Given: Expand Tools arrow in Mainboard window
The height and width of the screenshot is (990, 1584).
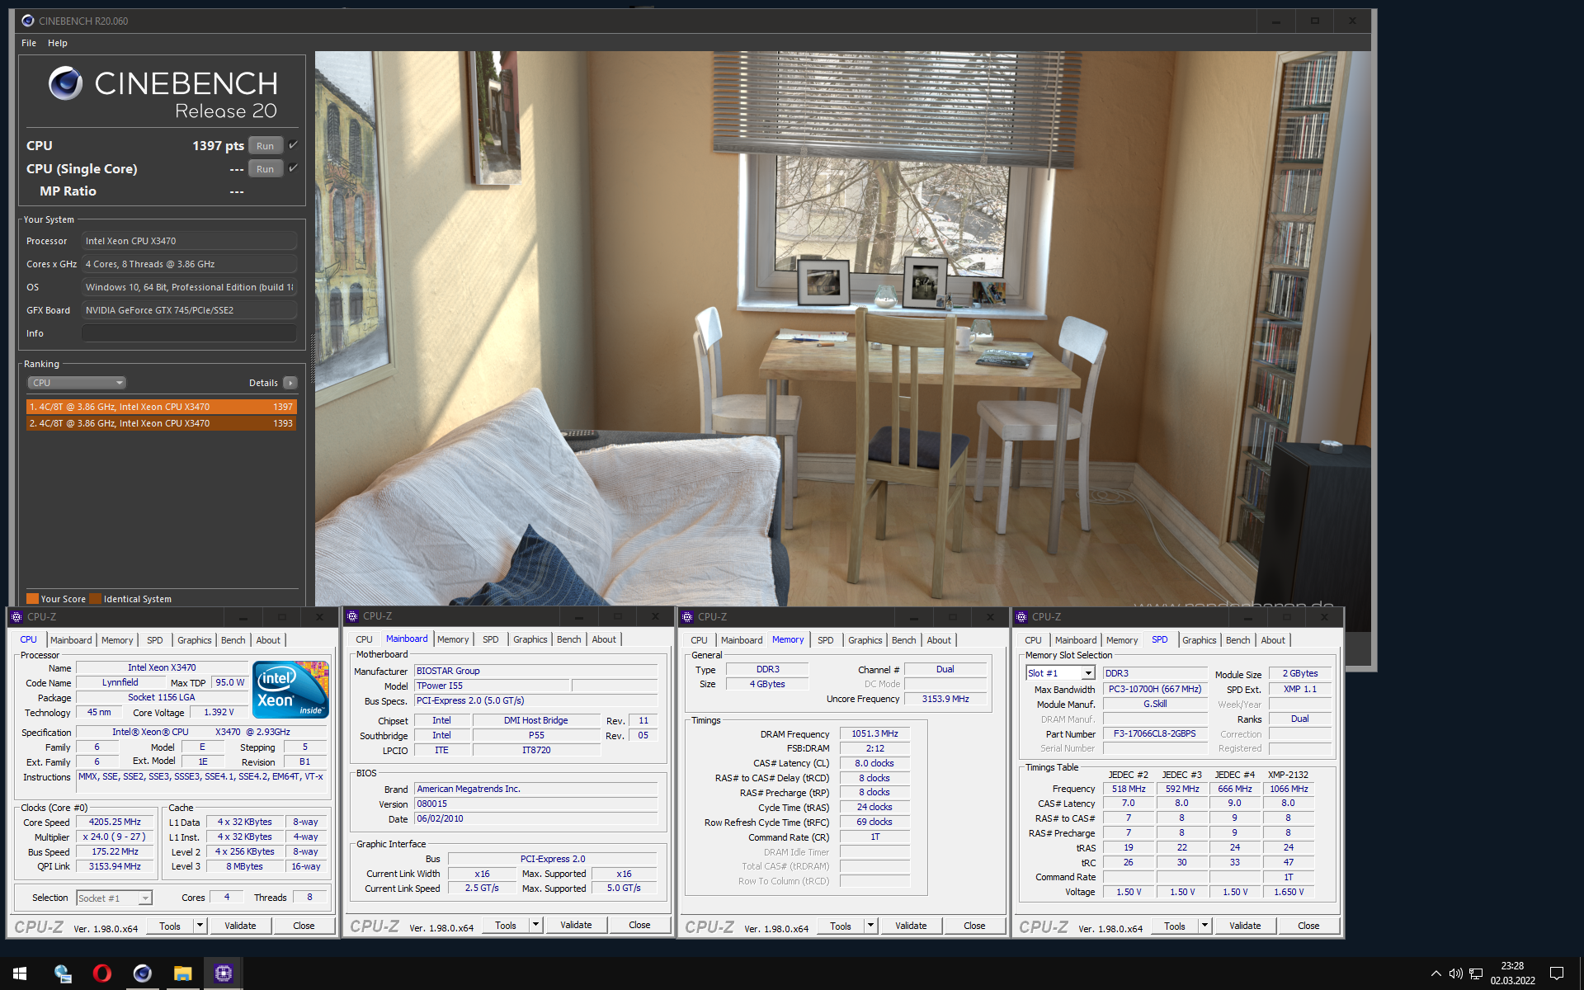Looking at the screenshot, I should [x=535, y=925].
